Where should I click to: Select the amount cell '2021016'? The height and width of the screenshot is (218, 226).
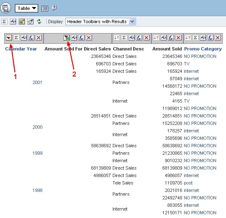173,190
